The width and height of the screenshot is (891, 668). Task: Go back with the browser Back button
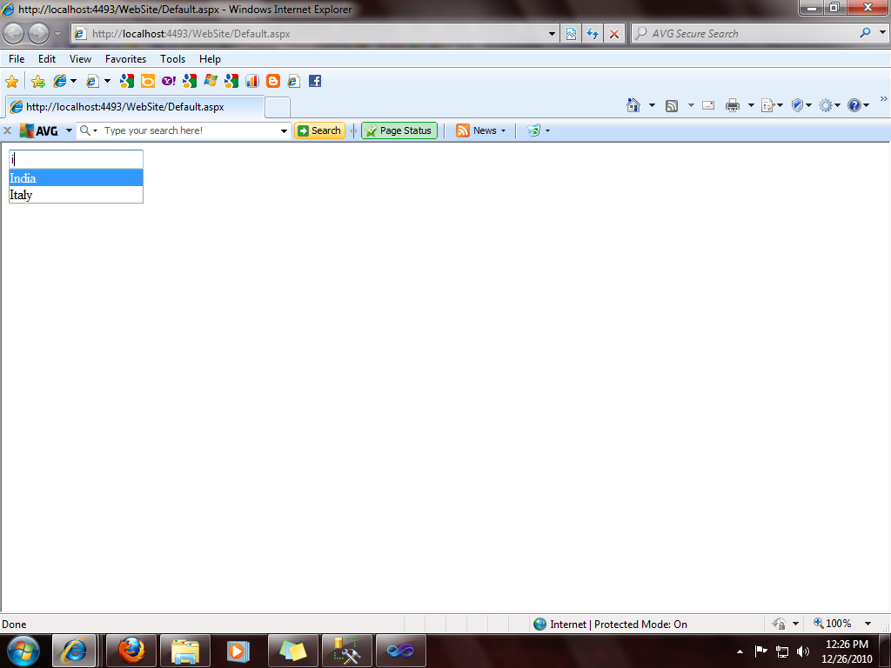point(14,34)
